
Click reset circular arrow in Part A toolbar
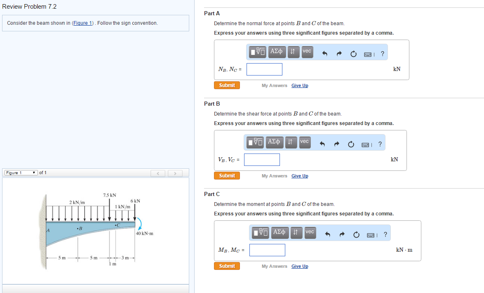point(353,54)
